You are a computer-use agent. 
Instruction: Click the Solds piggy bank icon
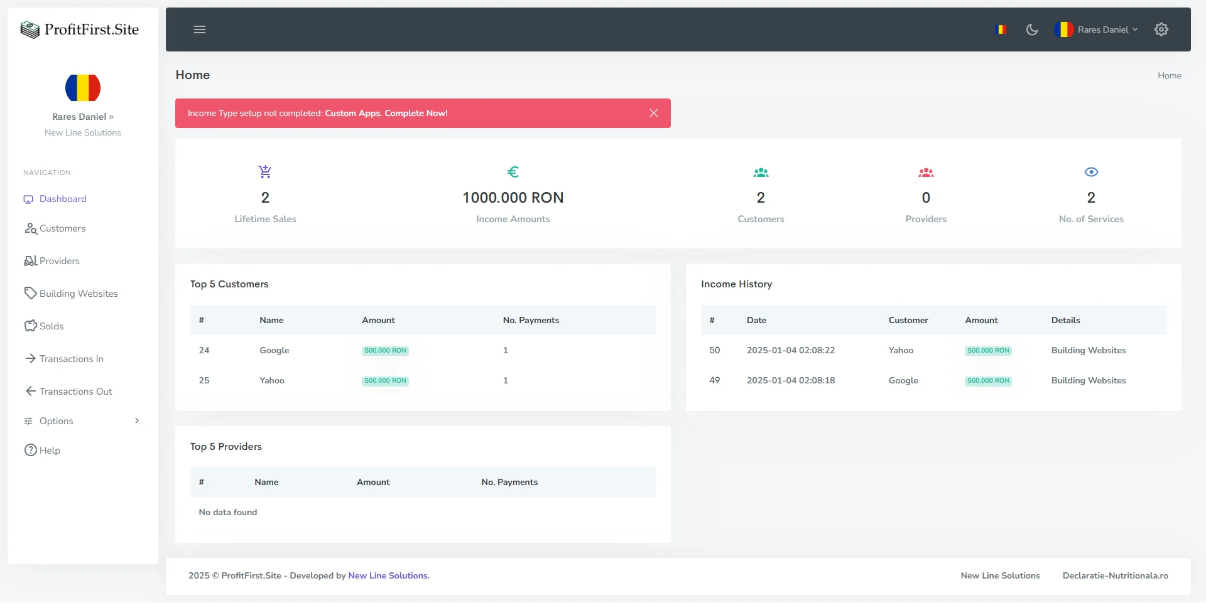click(30, 326)
